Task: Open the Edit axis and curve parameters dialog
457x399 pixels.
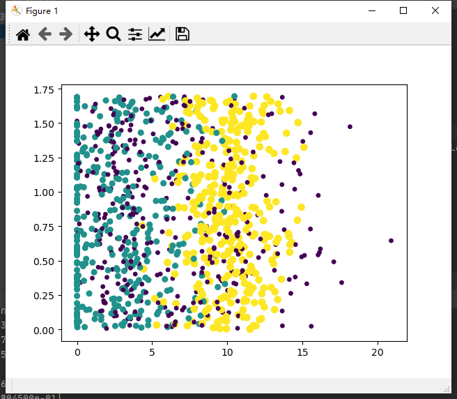Action: pyautogui.click(x=157, y=34)
